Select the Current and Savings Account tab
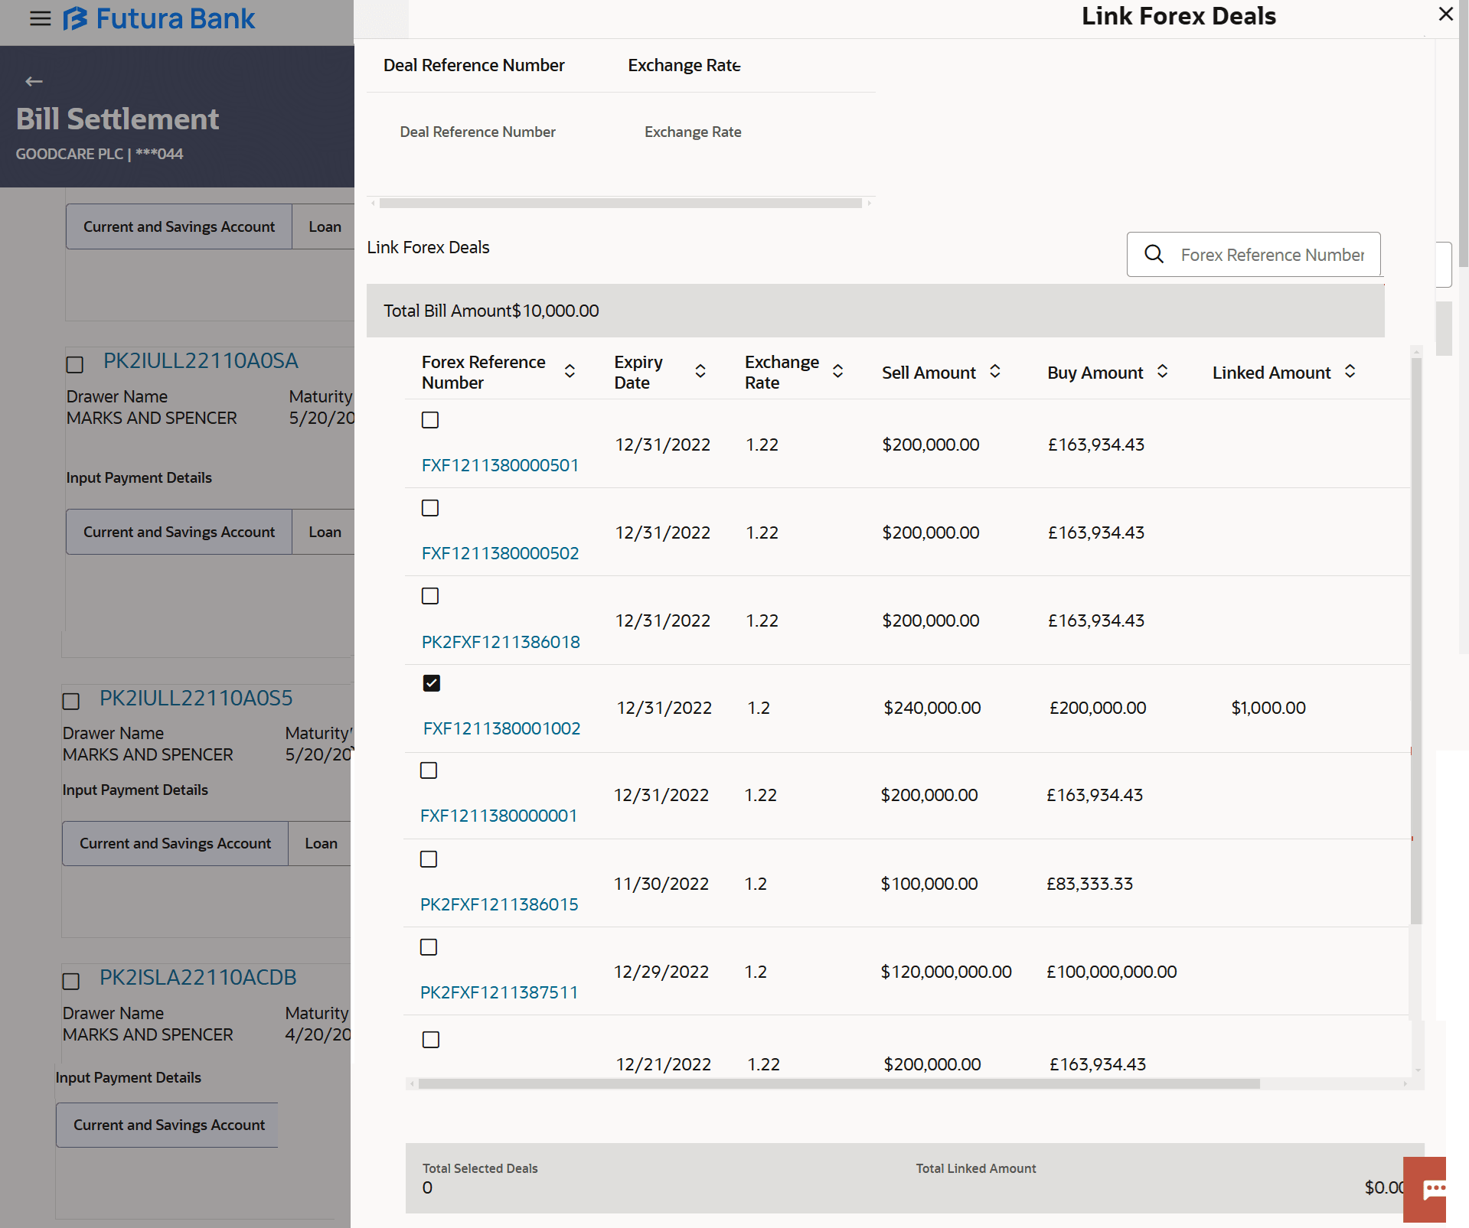This screenshot has width=1469, height=1228. [179, 226]
